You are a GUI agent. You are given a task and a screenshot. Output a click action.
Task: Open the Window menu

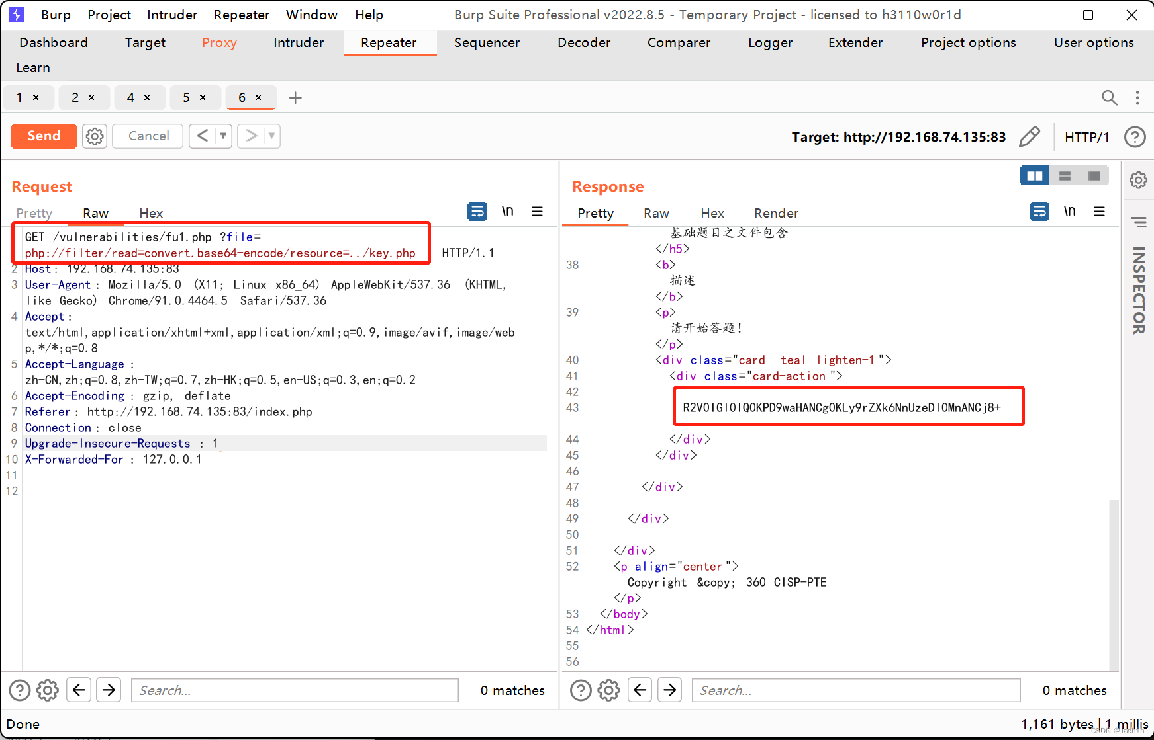tap(311, 15)
